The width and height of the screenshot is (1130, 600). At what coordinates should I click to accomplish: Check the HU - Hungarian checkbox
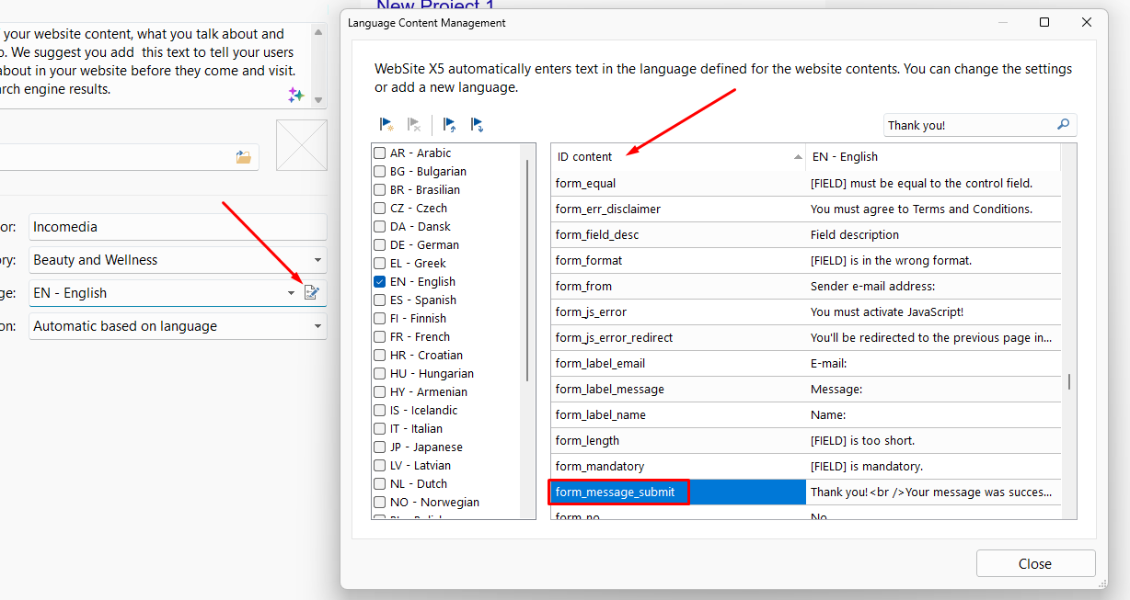[x=379, y=374]
